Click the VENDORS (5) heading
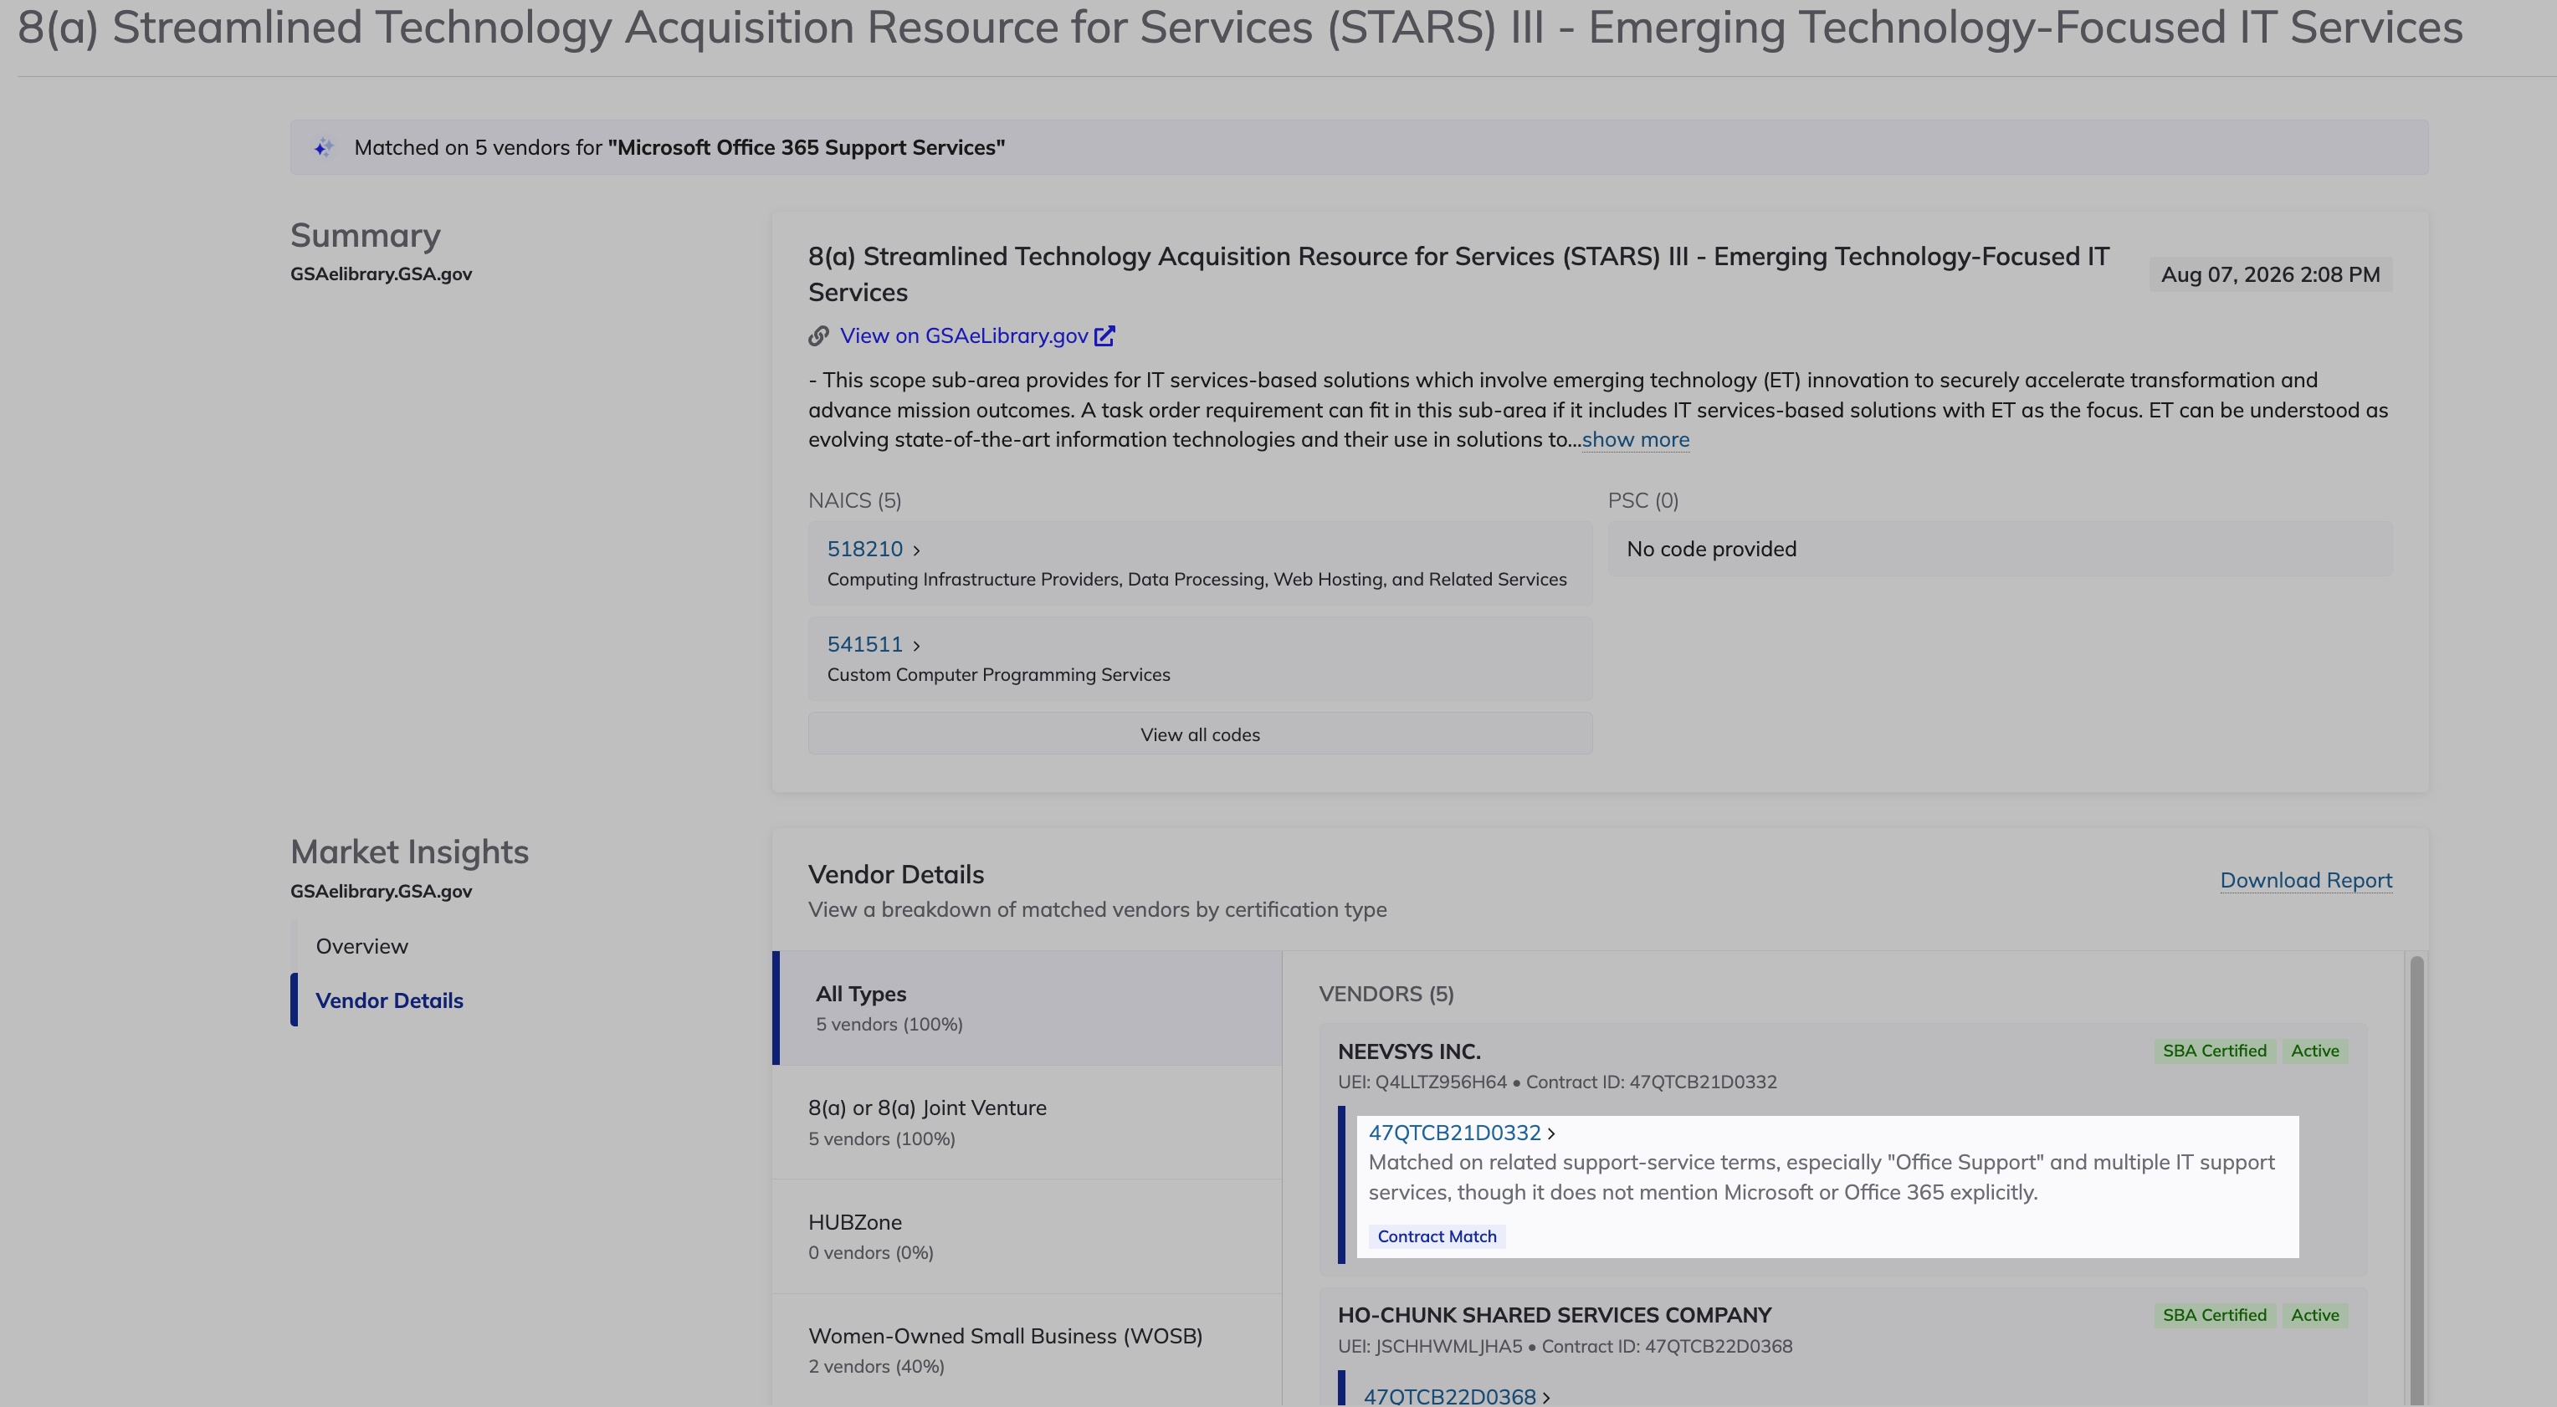This screenshot has width=2557, height=1407. click(1386, 995)
